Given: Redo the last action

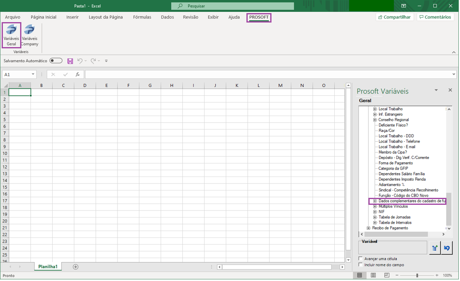Looking at the screenshot, I should 93,61.
